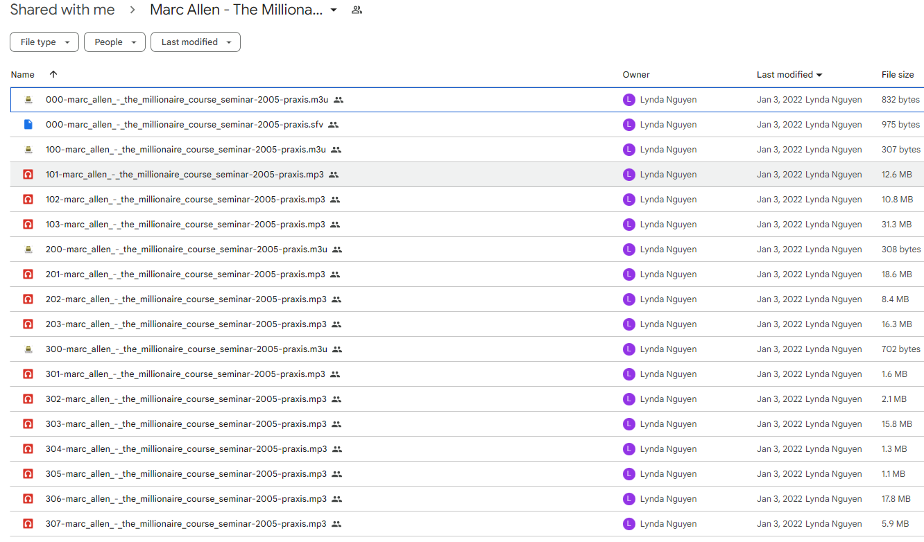This screenshot has width=924, height=542.
Task: Click the red audio icon for 305 mp3
Action: 28,474
